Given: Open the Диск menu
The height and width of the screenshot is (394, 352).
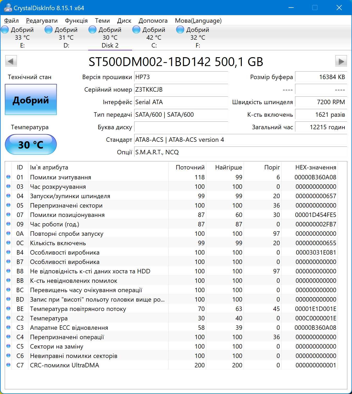Looking at the screenshot, I should point(124,21).
